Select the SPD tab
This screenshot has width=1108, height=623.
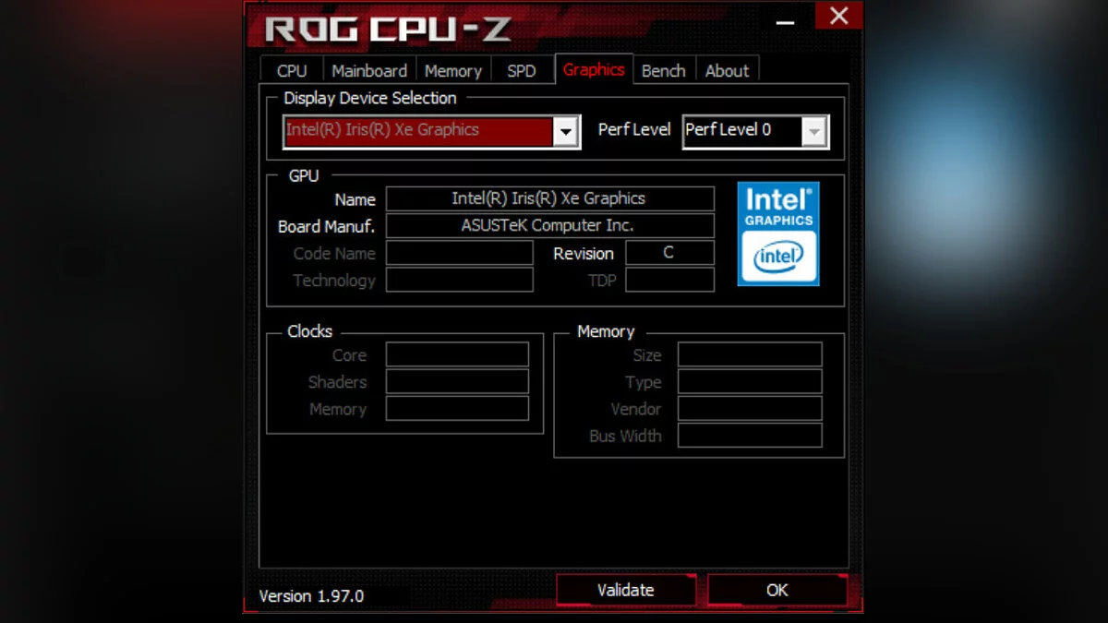click(522, 71)
